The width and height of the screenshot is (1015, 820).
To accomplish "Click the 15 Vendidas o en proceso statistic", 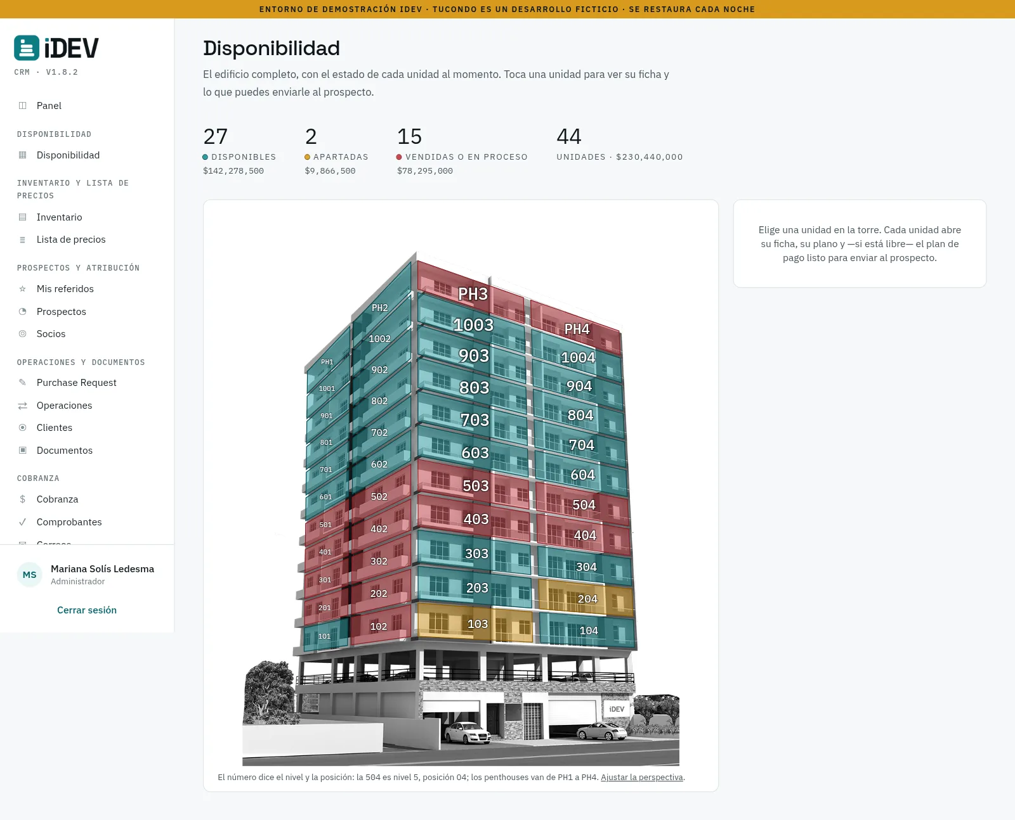I will coord(462,152).
